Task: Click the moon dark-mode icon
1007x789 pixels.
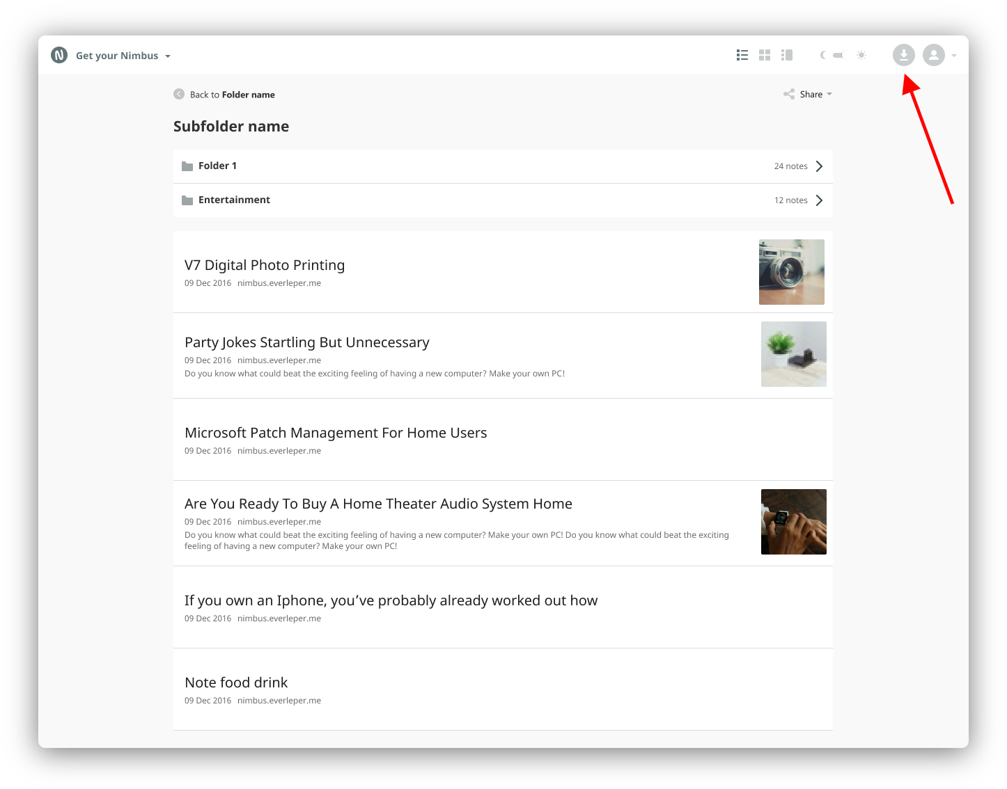Action: coord(822,55)
